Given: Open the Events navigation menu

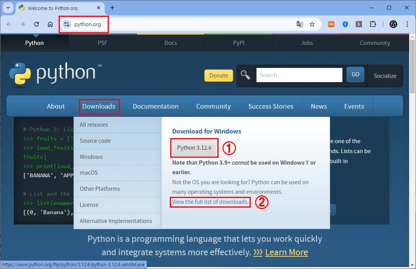Looking at the screenshot, I should [x=354, y=106].
